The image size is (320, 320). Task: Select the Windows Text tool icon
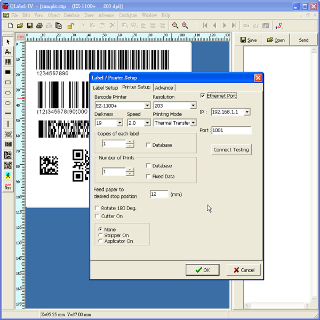[x=8, y=186]
